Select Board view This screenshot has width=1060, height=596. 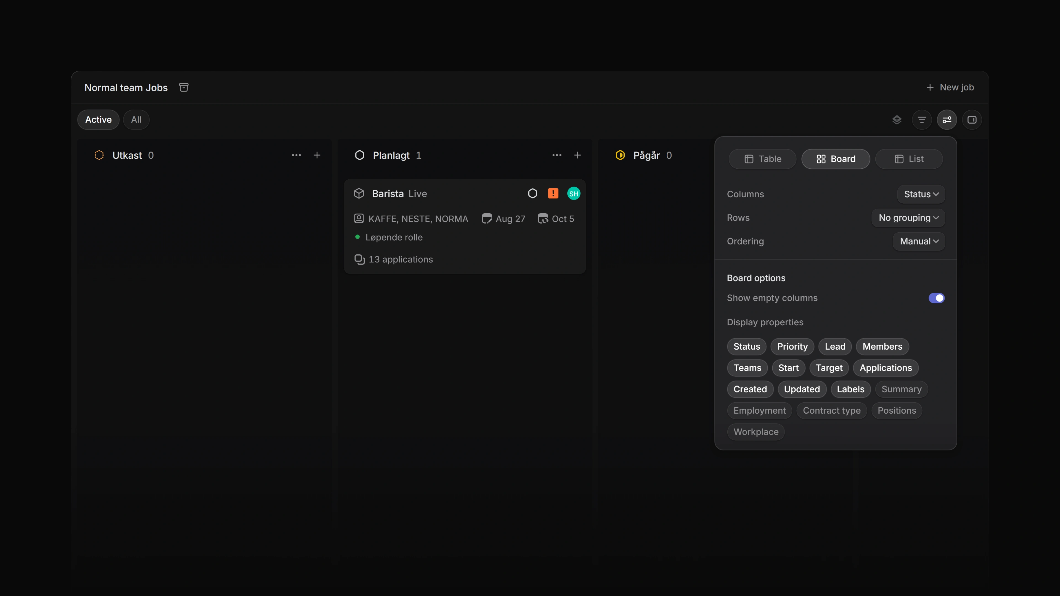point(836,159)
